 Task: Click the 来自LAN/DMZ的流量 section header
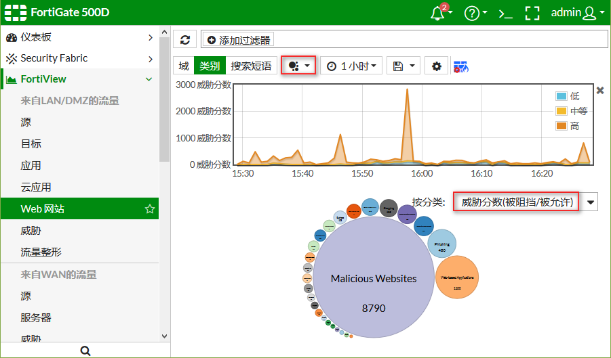(70, 101)
